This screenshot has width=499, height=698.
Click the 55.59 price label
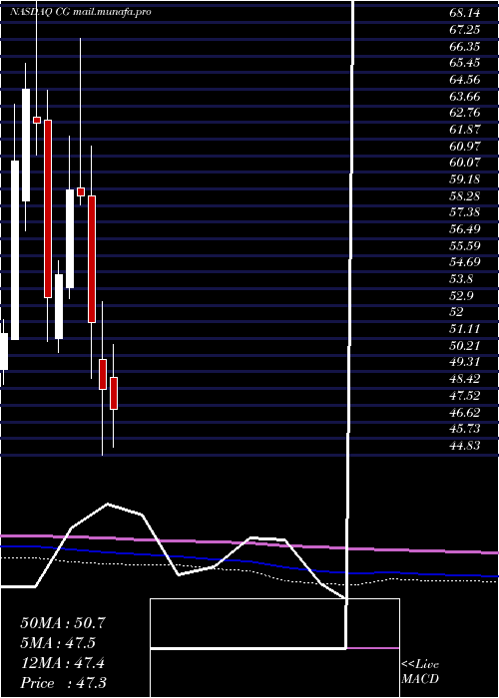[465, 245]
